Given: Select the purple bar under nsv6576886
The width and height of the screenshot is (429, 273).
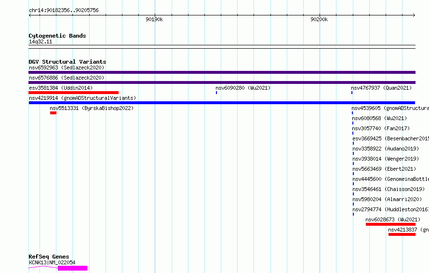Looking at the screenshot, I should pyautogui.click(x=222, y=82).
